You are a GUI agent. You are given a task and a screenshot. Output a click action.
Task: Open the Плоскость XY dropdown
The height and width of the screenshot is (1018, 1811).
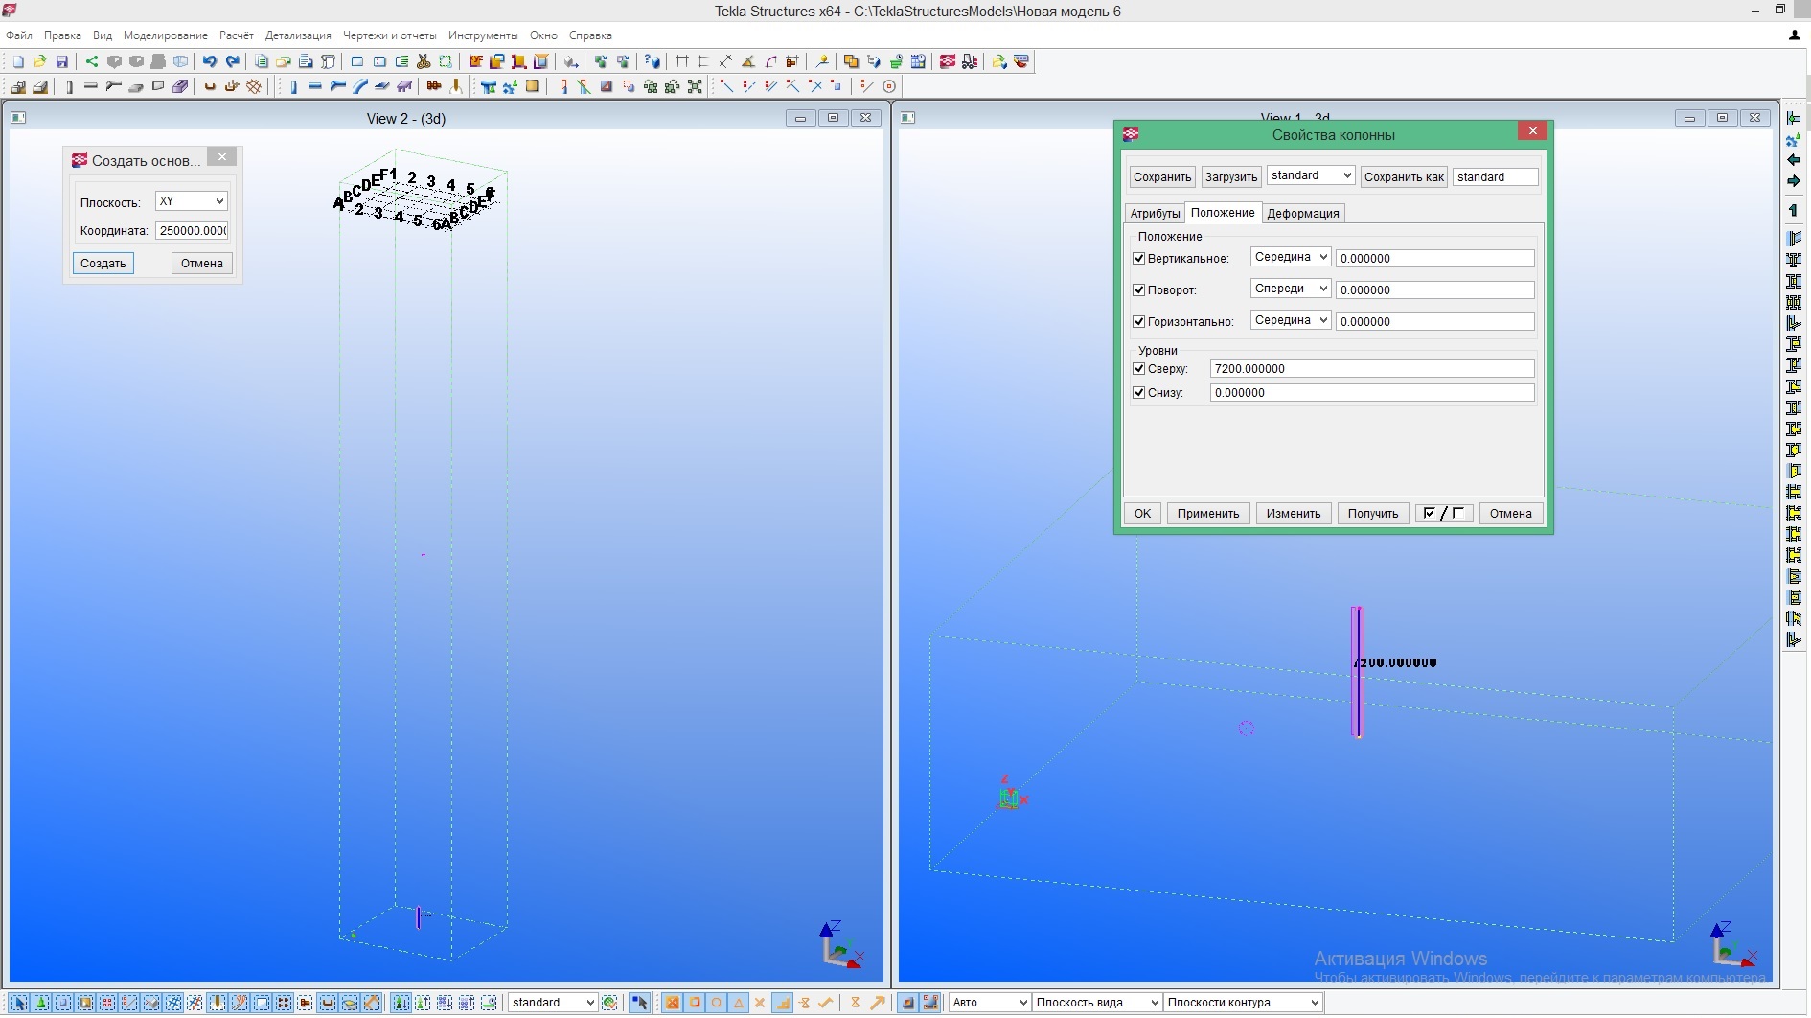pyautogui.click(x=191, y=201)
